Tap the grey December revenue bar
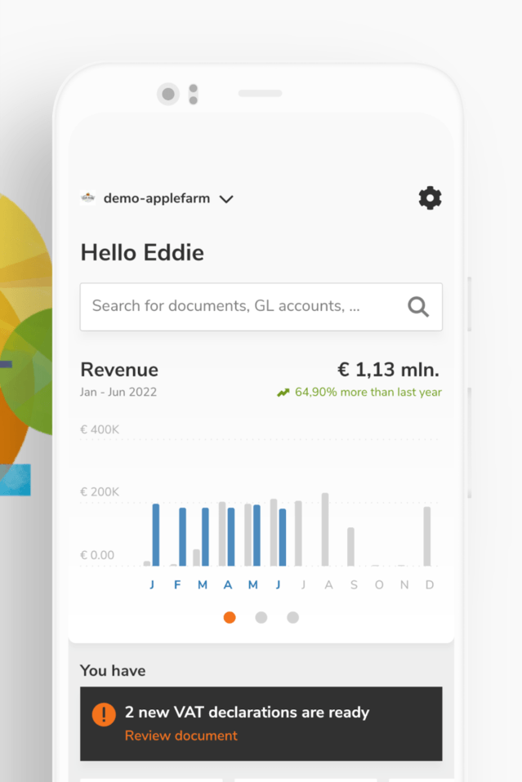The image size is (522, 782). pos(426,535)
